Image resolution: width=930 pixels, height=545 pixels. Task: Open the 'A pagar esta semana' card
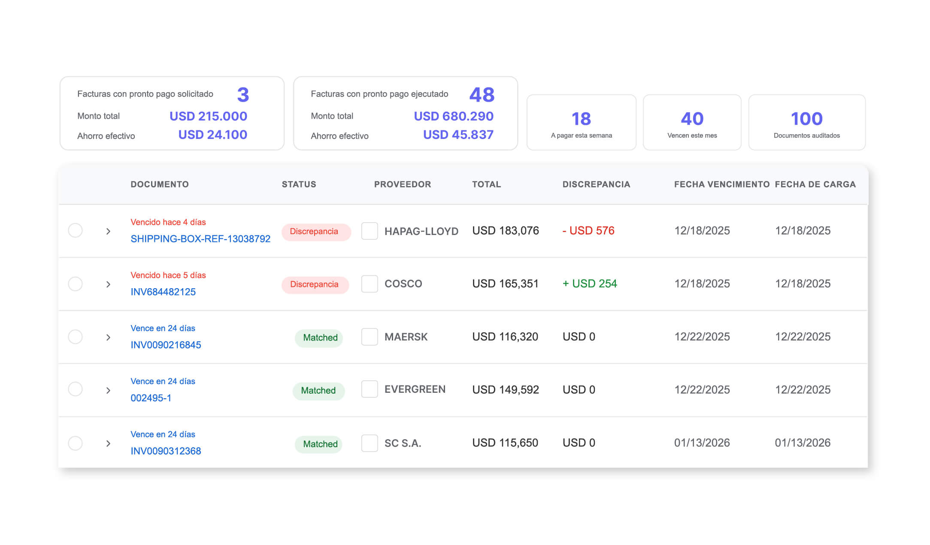(x=581, y=123)
